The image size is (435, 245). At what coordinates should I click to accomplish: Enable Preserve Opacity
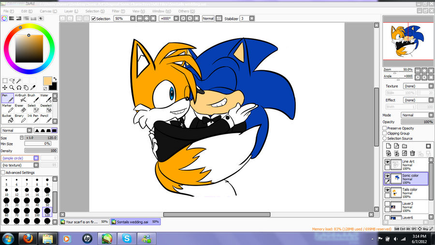point(385,128)
